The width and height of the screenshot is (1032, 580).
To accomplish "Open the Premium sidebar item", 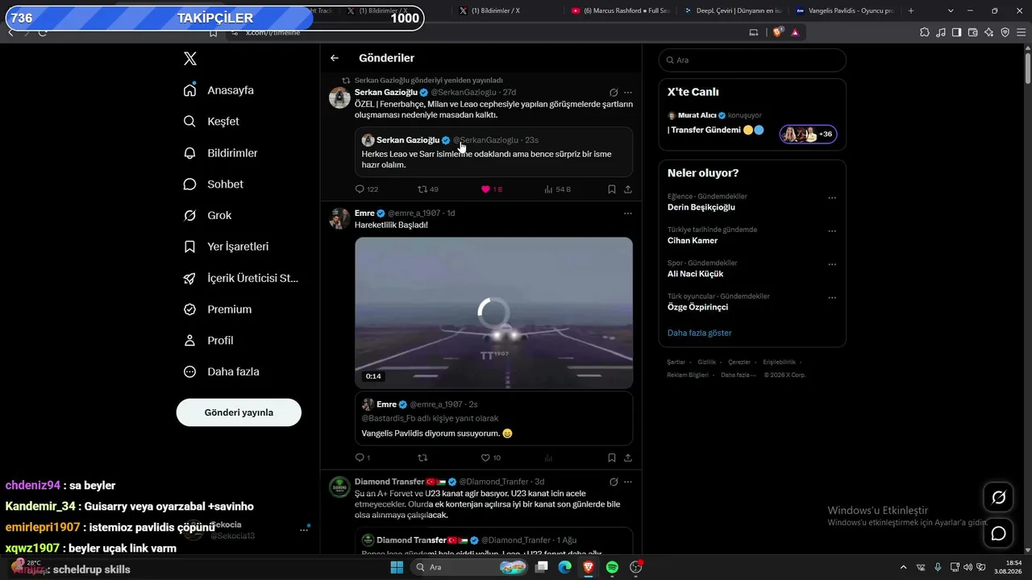I will click(218, 309).
